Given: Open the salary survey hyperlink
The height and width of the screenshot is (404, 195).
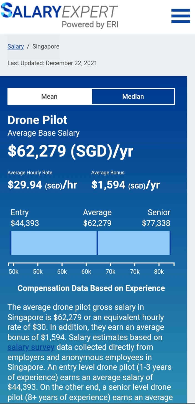Looking at the screenshot, I should click(x=31, y=347).
